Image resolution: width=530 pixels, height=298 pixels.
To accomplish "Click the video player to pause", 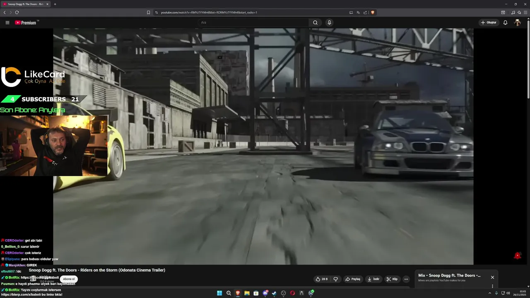I will tap(263, 147).
